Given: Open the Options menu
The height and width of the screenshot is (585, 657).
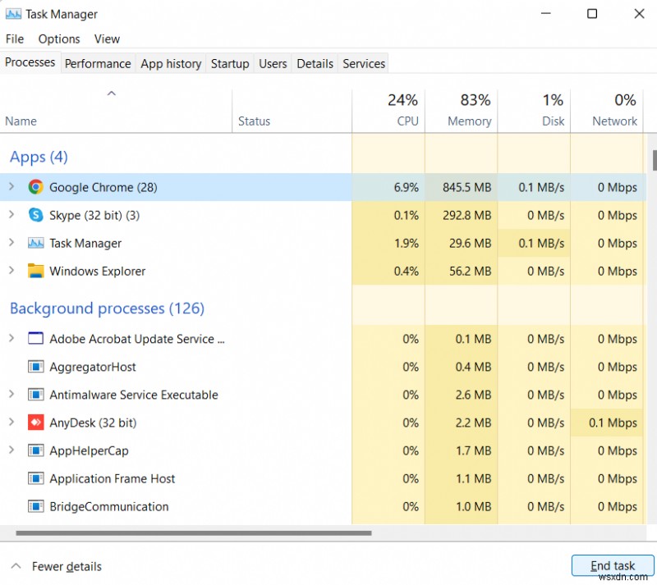Looking at the screenshot, I should pyautogui.click(x=58, y=39).
